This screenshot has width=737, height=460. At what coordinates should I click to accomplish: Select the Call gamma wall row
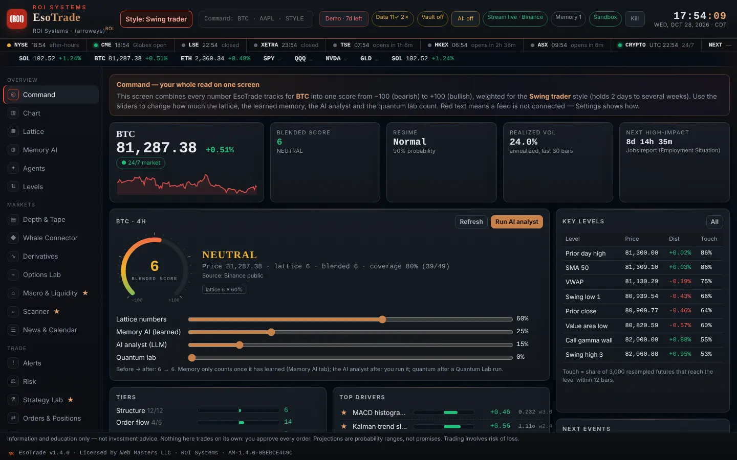point(642,340)
